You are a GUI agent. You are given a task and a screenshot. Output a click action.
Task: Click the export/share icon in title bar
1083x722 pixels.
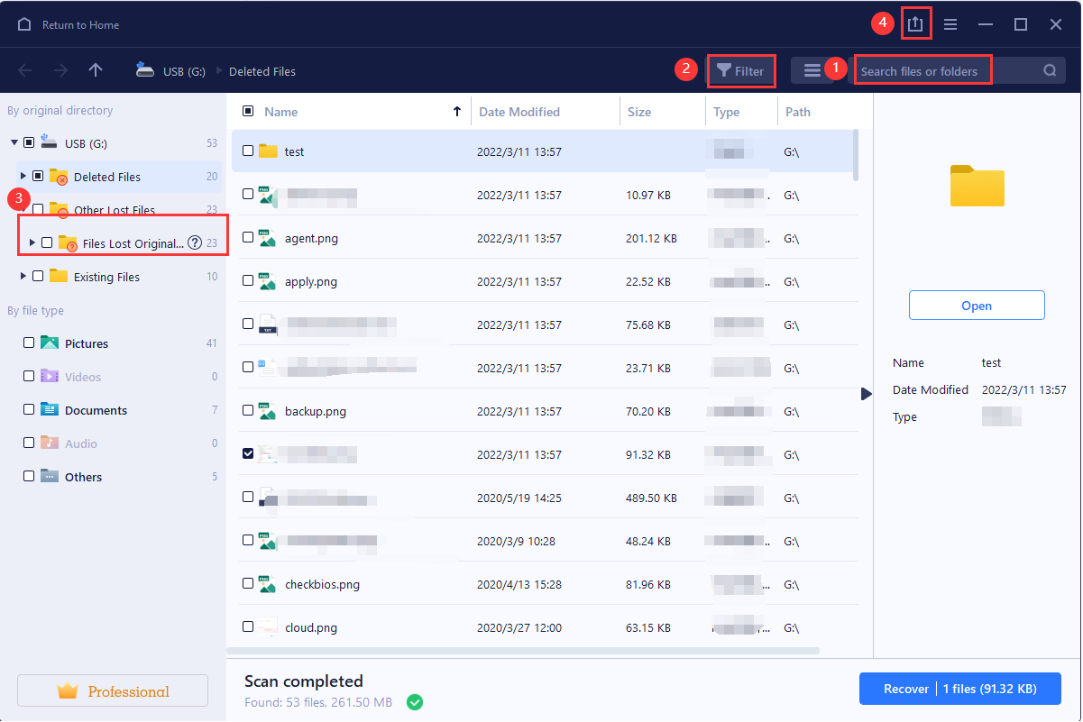915,23
